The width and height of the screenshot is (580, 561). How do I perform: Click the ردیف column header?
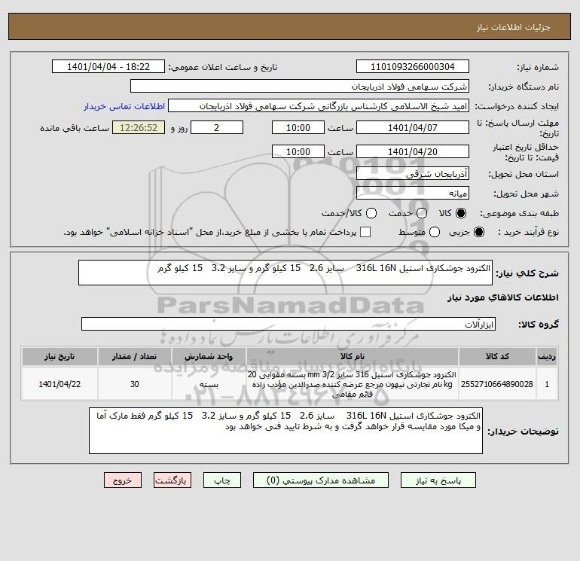tap(547, 356)
